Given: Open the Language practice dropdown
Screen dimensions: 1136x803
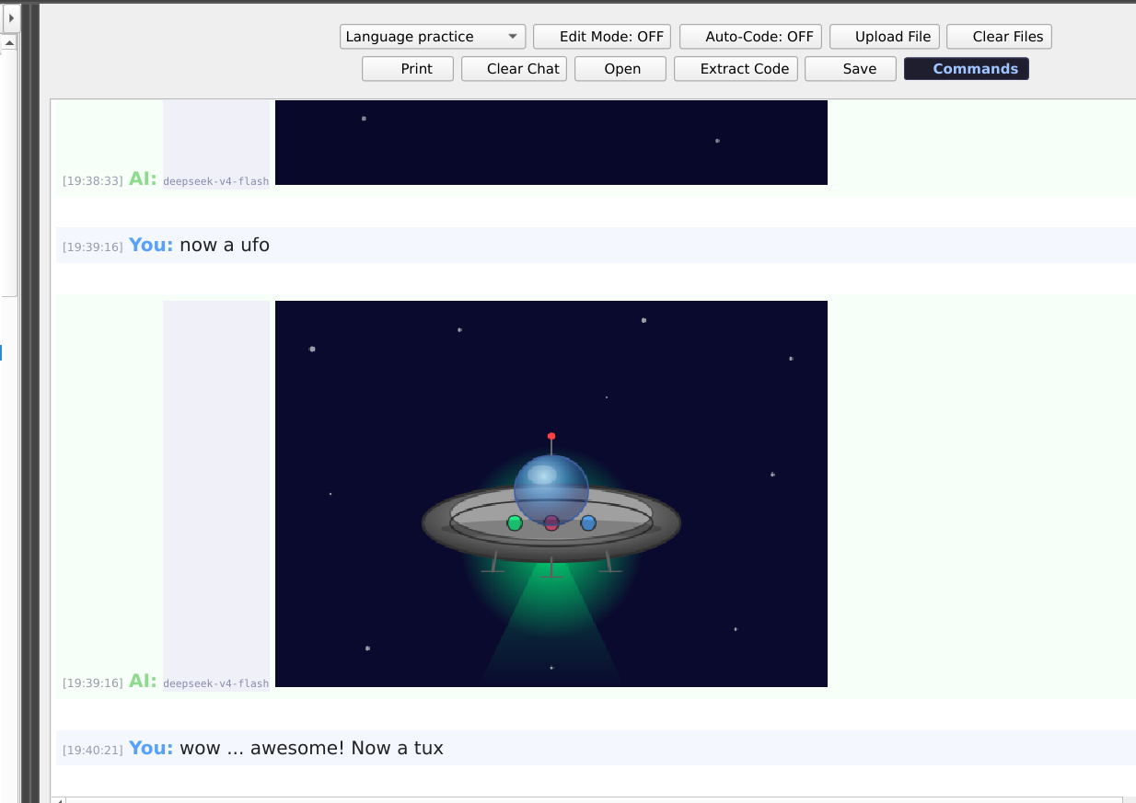Looking at the screenshot, I should 433,37.
